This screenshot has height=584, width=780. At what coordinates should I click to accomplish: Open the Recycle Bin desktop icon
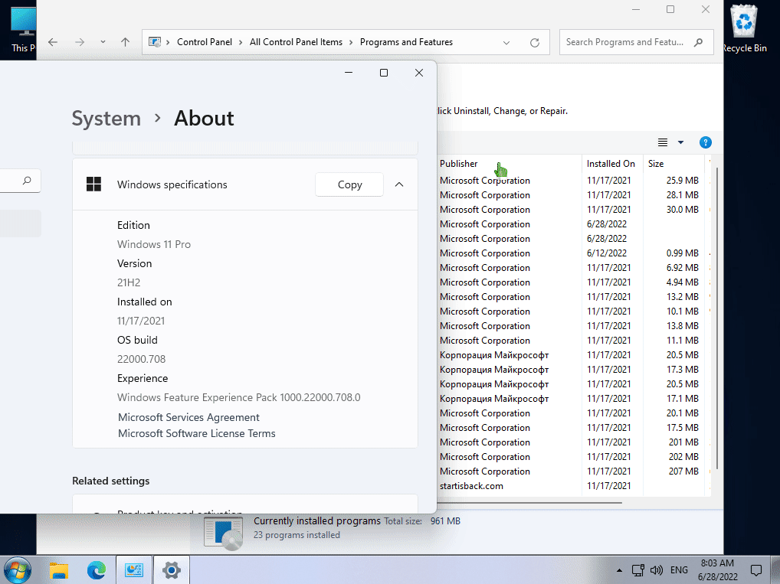744,28
